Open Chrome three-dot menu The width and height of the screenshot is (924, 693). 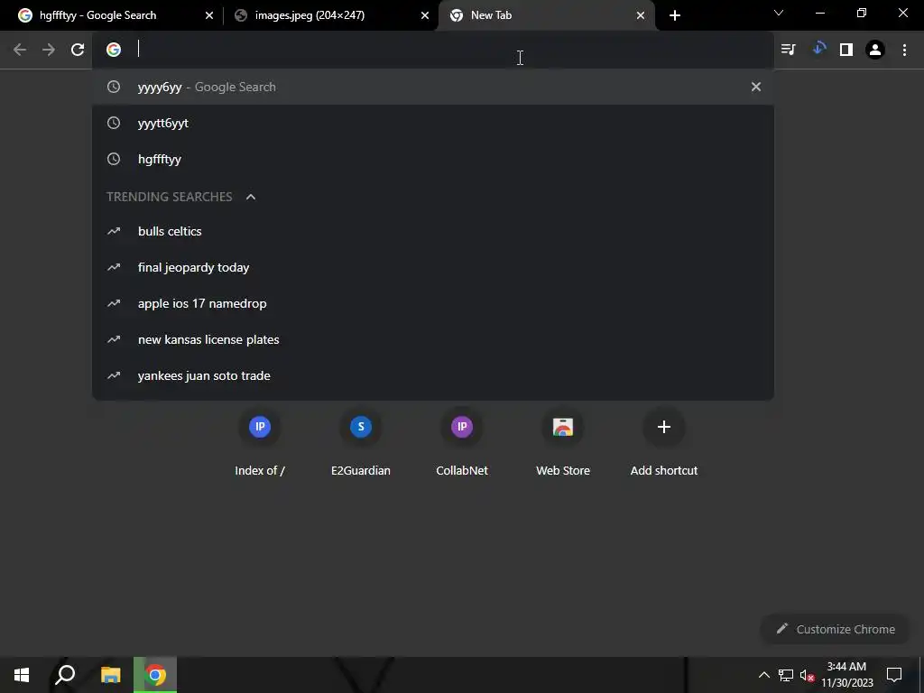pos(904,50)
